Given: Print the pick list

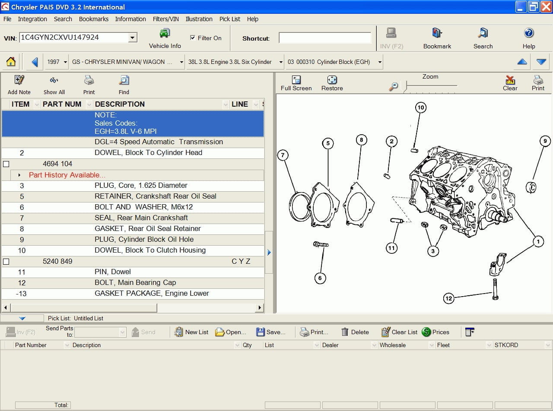Looking at the screenshot, I should (x=314, y=332).
